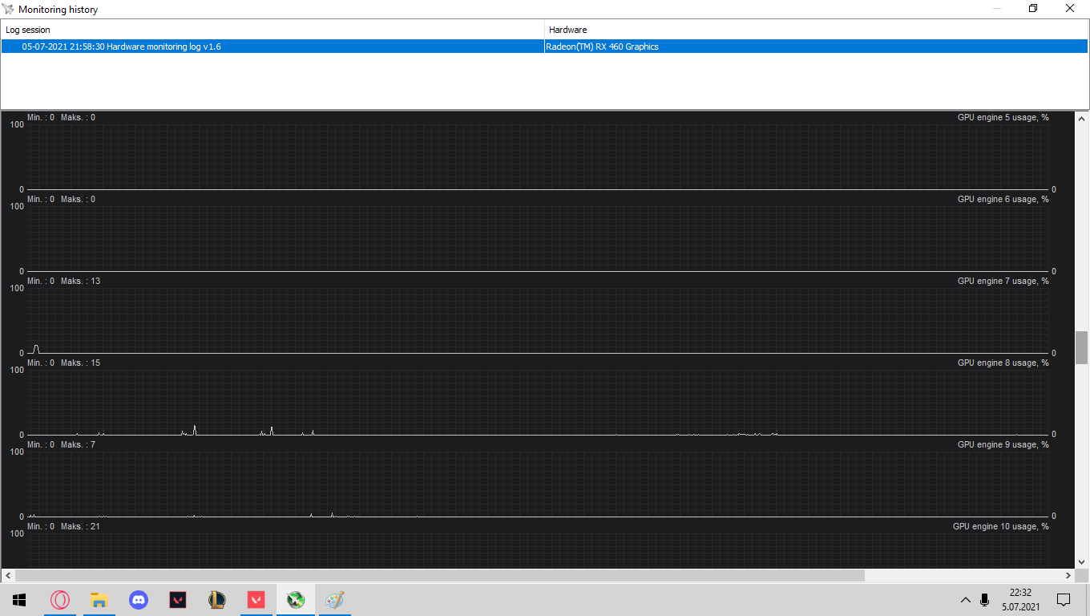Open the Windows Start menu
The width and height of the screenshot is (1090, 616).
[19, 599]
